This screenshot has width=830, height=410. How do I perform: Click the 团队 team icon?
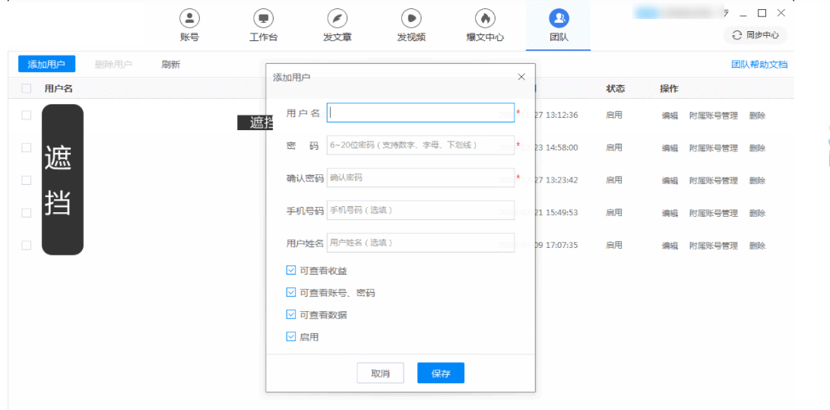pos(559,18)
